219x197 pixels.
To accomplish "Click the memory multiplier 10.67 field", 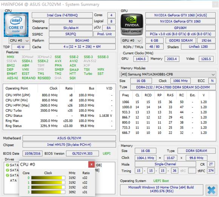I will (171, 158).
